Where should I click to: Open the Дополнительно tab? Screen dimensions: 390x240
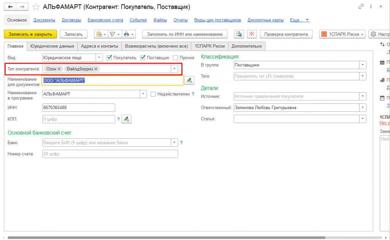coord(247,46)
